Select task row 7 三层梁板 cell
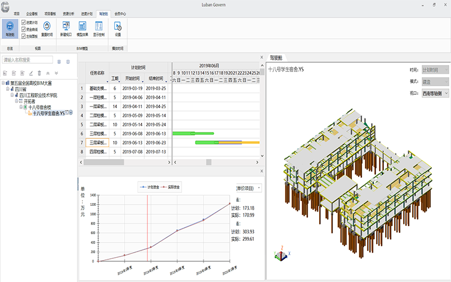Image resolution: width=451 pixels, height=282 pixels. pyautogui.click(x=97, y=143)
